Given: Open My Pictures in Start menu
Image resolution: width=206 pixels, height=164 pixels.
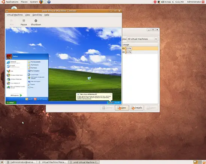Looking at the screenshot, I should [33, 65].
